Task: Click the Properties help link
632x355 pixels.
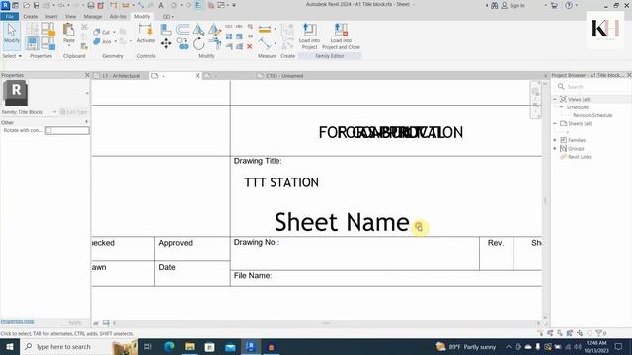Action: [x=18, y=321]
